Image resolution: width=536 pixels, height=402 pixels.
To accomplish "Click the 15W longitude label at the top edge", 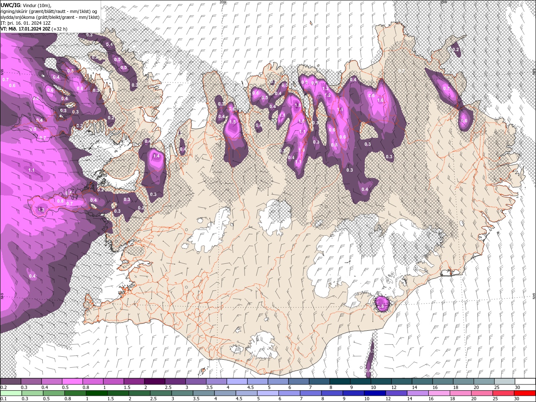I will coord(443,2).
